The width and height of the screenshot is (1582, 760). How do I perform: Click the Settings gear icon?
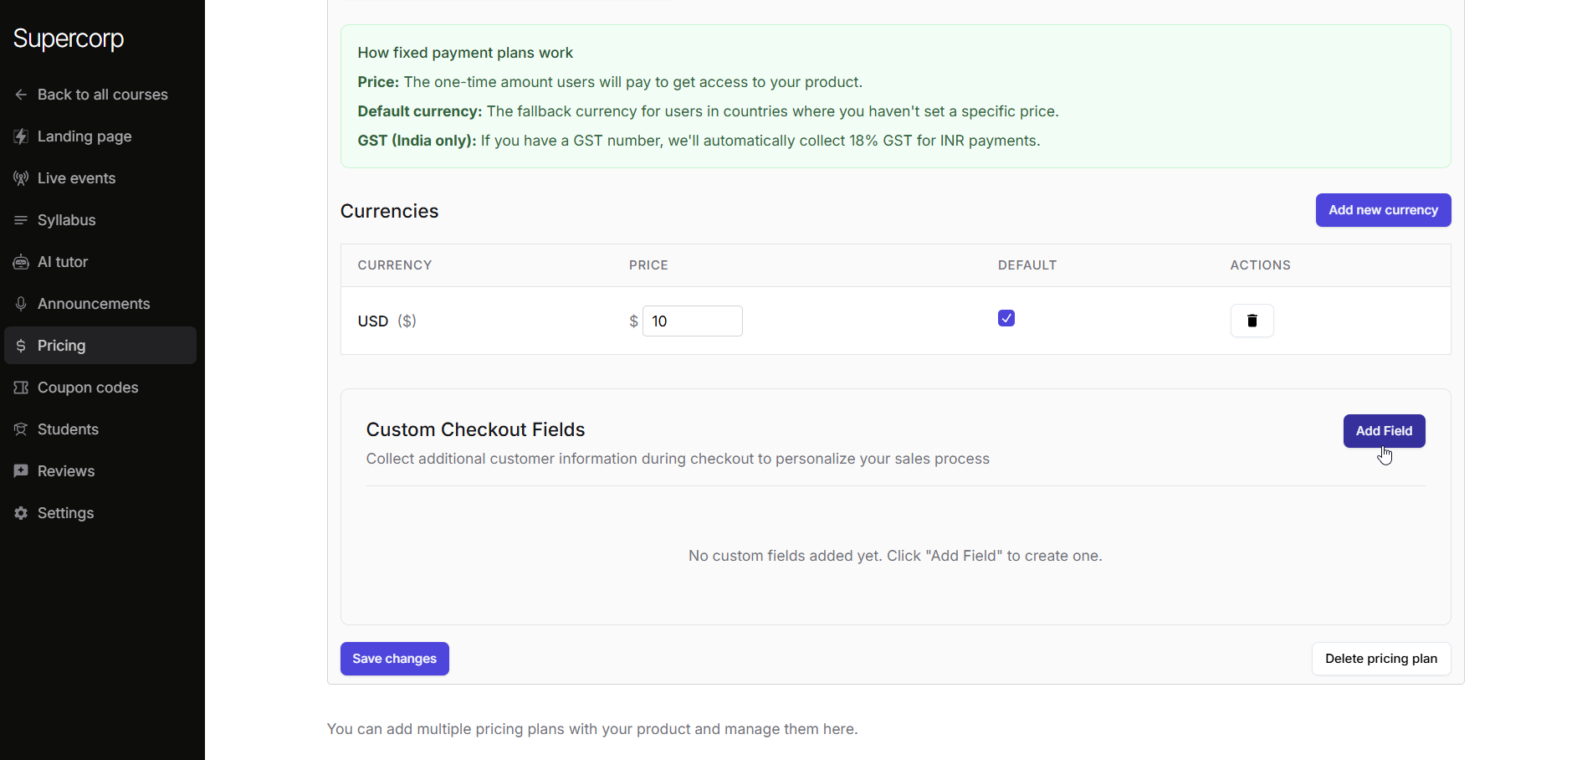21,513
